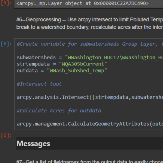163x163 pixels.
Task: Click the '#Calculate Acres for outdata' comment
Action: click(59, 111)
